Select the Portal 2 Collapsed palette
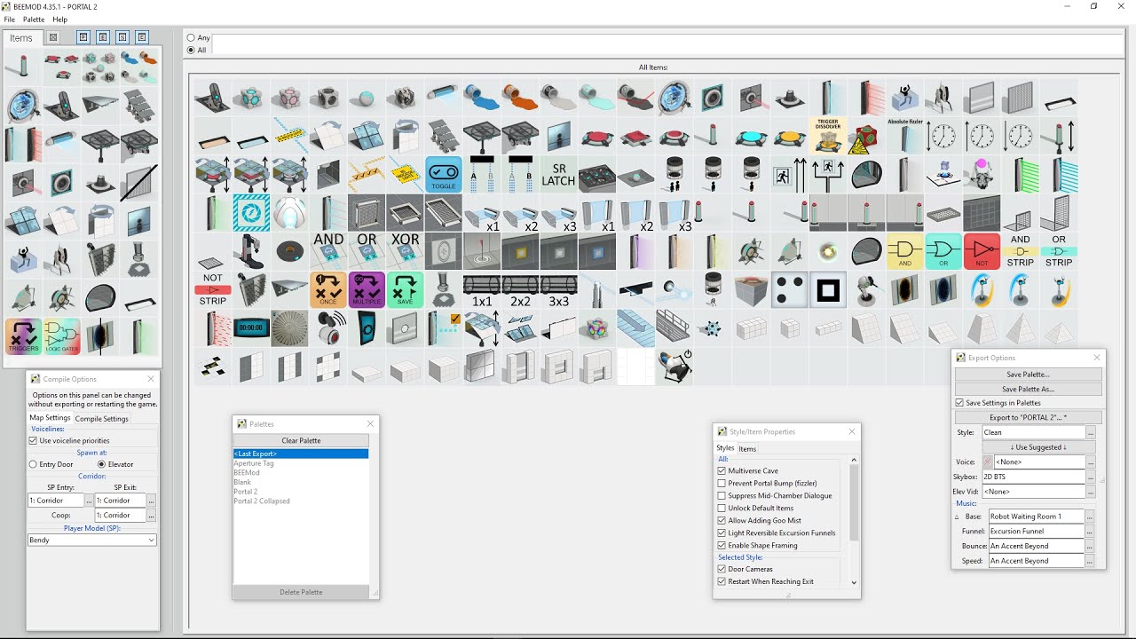The image size is (1136, 639). 262,501
